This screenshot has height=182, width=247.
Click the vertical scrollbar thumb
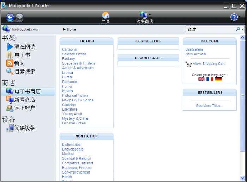click(x=242, y=95)
